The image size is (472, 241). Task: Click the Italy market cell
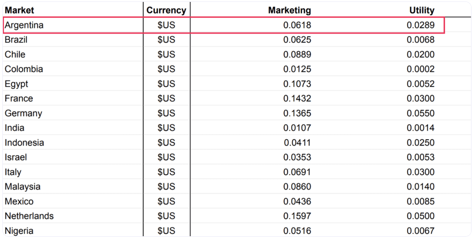(13, 172)
